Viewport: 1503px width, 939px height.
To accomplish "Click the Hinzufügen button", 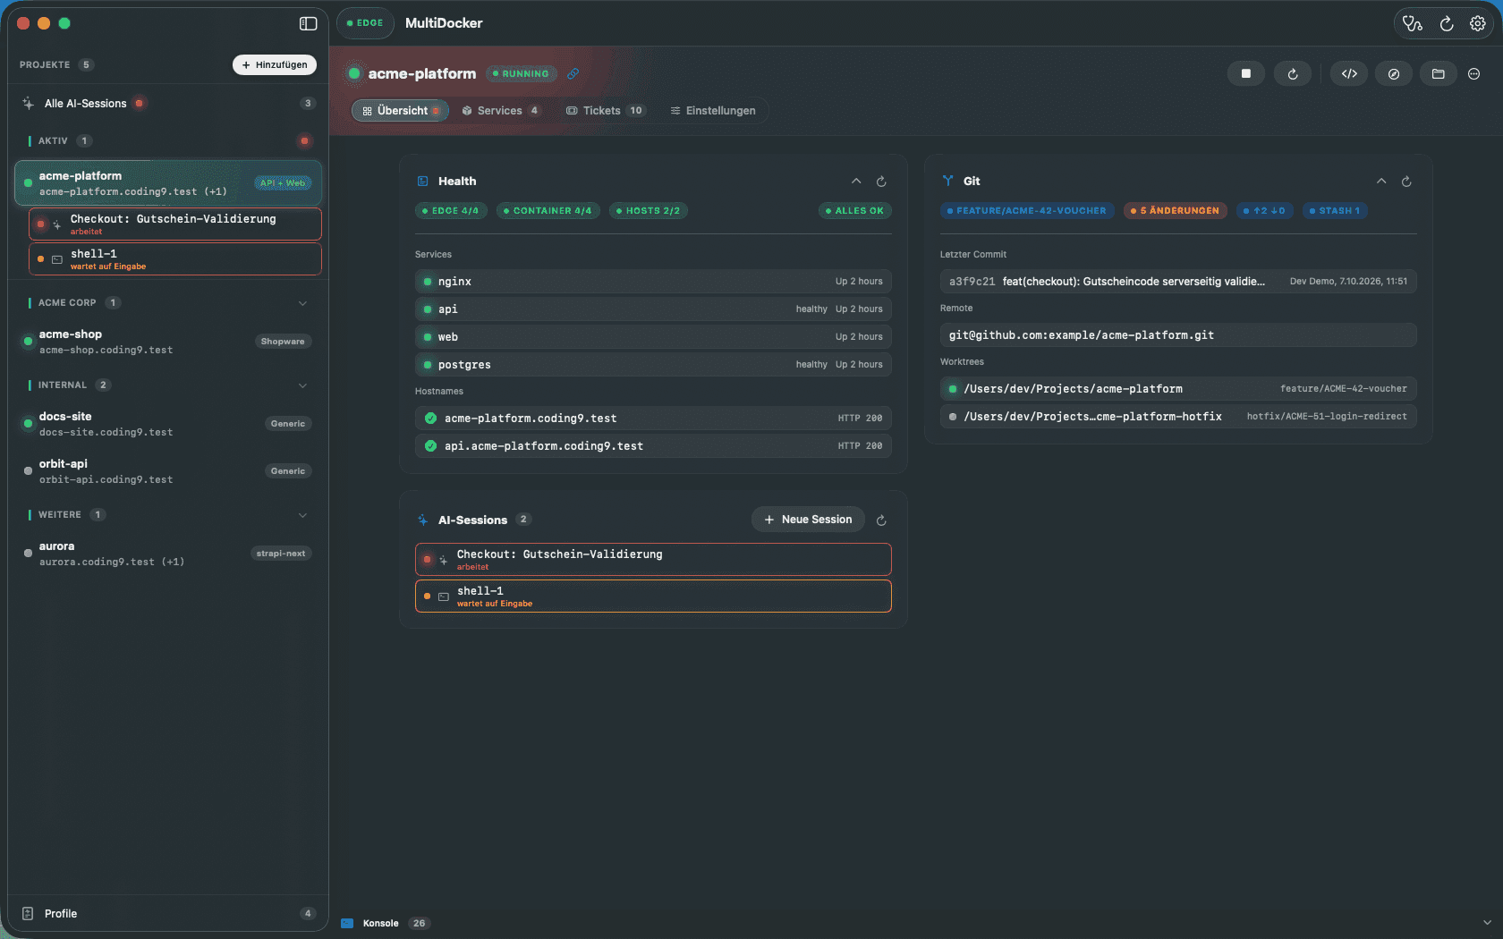I will click(275, 64).
